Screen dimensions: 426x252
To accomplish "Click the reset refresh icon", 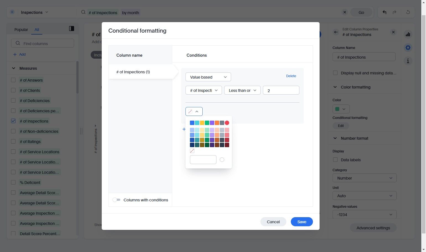I will coord(408,12).
